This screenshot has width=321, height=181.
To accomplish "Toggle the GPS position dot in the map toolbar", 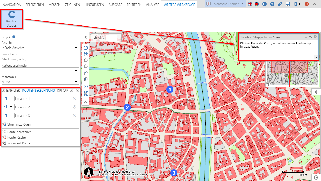I will coord(85,87).
